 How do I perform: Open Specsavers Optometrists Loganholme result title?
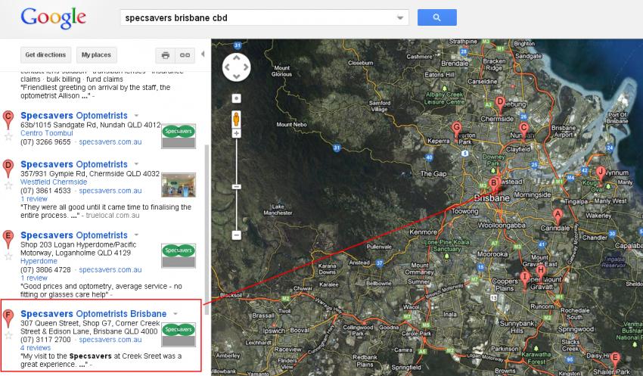[74, 235]
